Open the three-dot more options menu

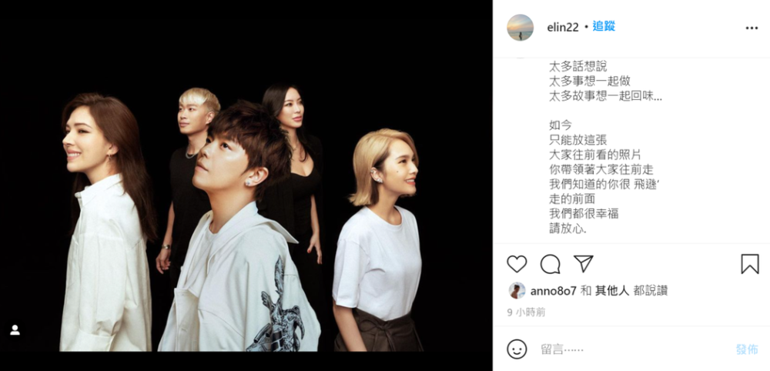tap(752, 28)
